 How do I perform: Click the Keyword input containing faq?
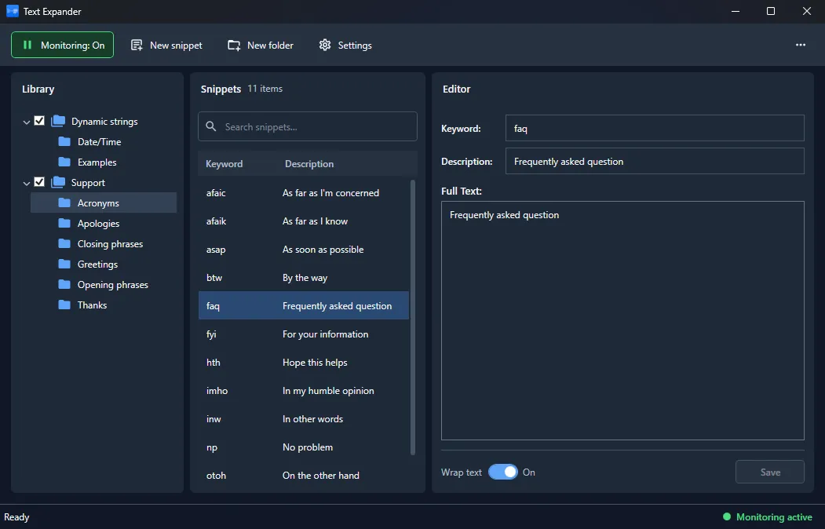[x=655, y=128]
